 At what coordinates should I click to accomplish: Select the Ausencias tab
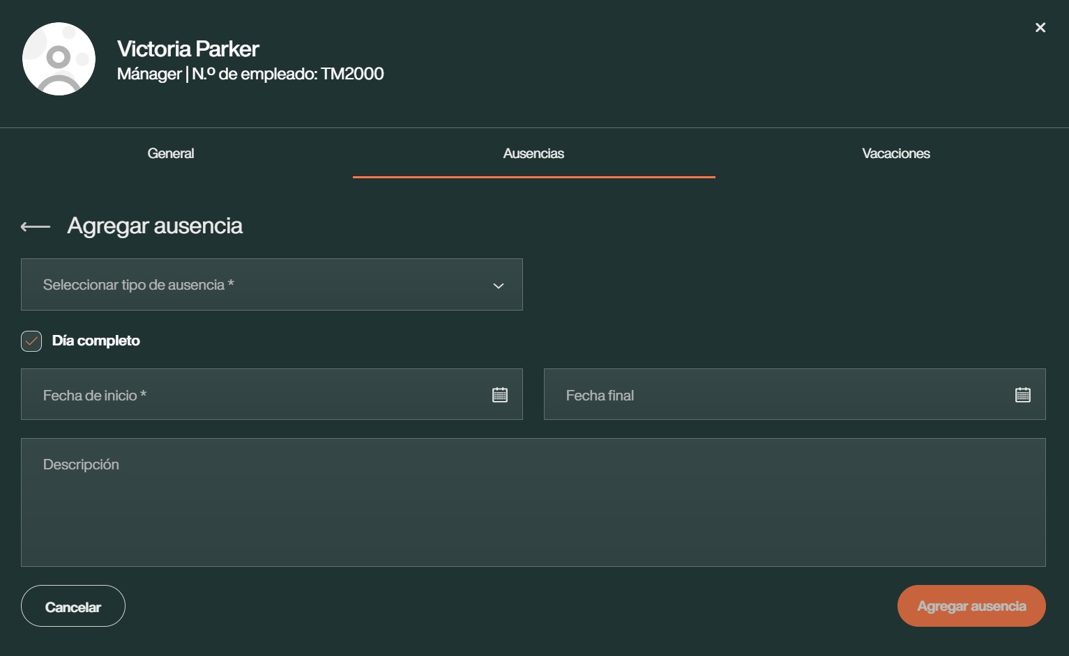(534, 153)
